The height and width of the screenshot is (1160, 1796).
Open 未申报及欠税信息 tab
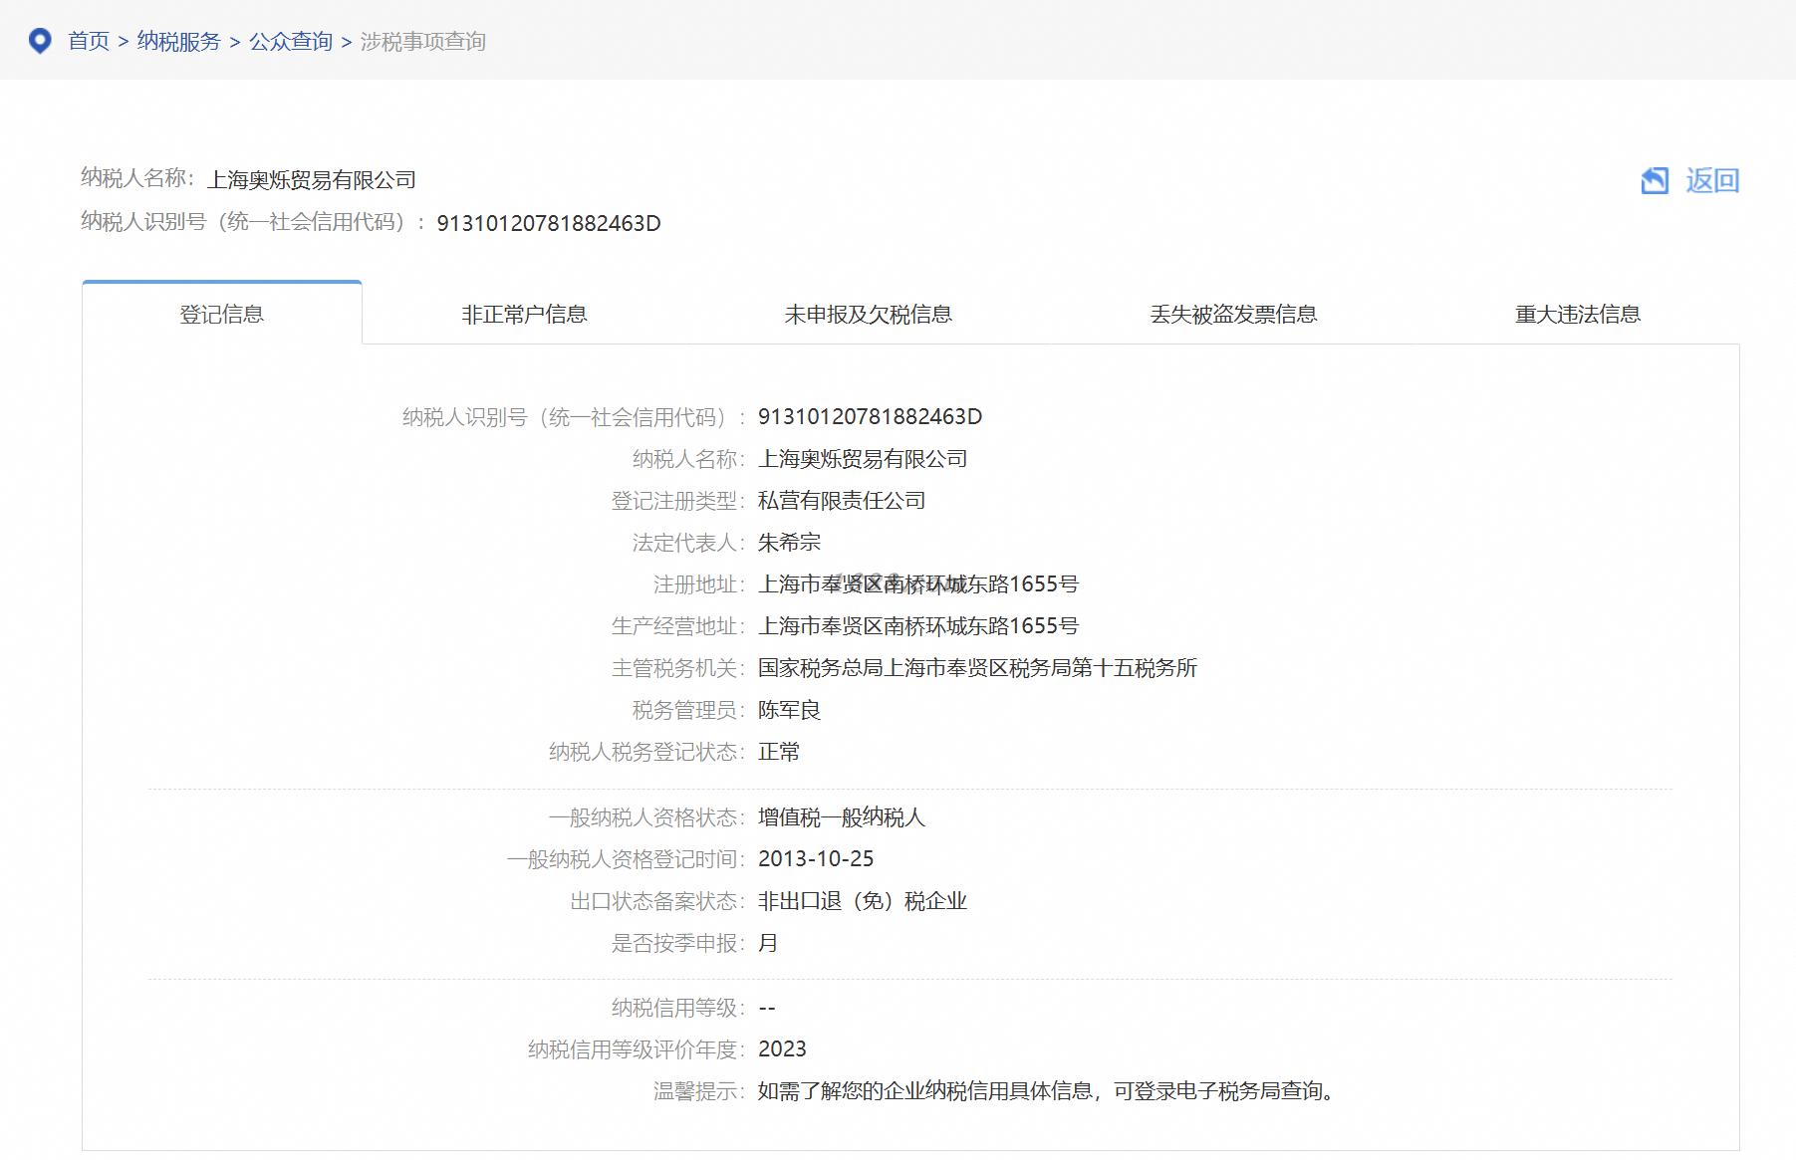[x=868, y=314]
